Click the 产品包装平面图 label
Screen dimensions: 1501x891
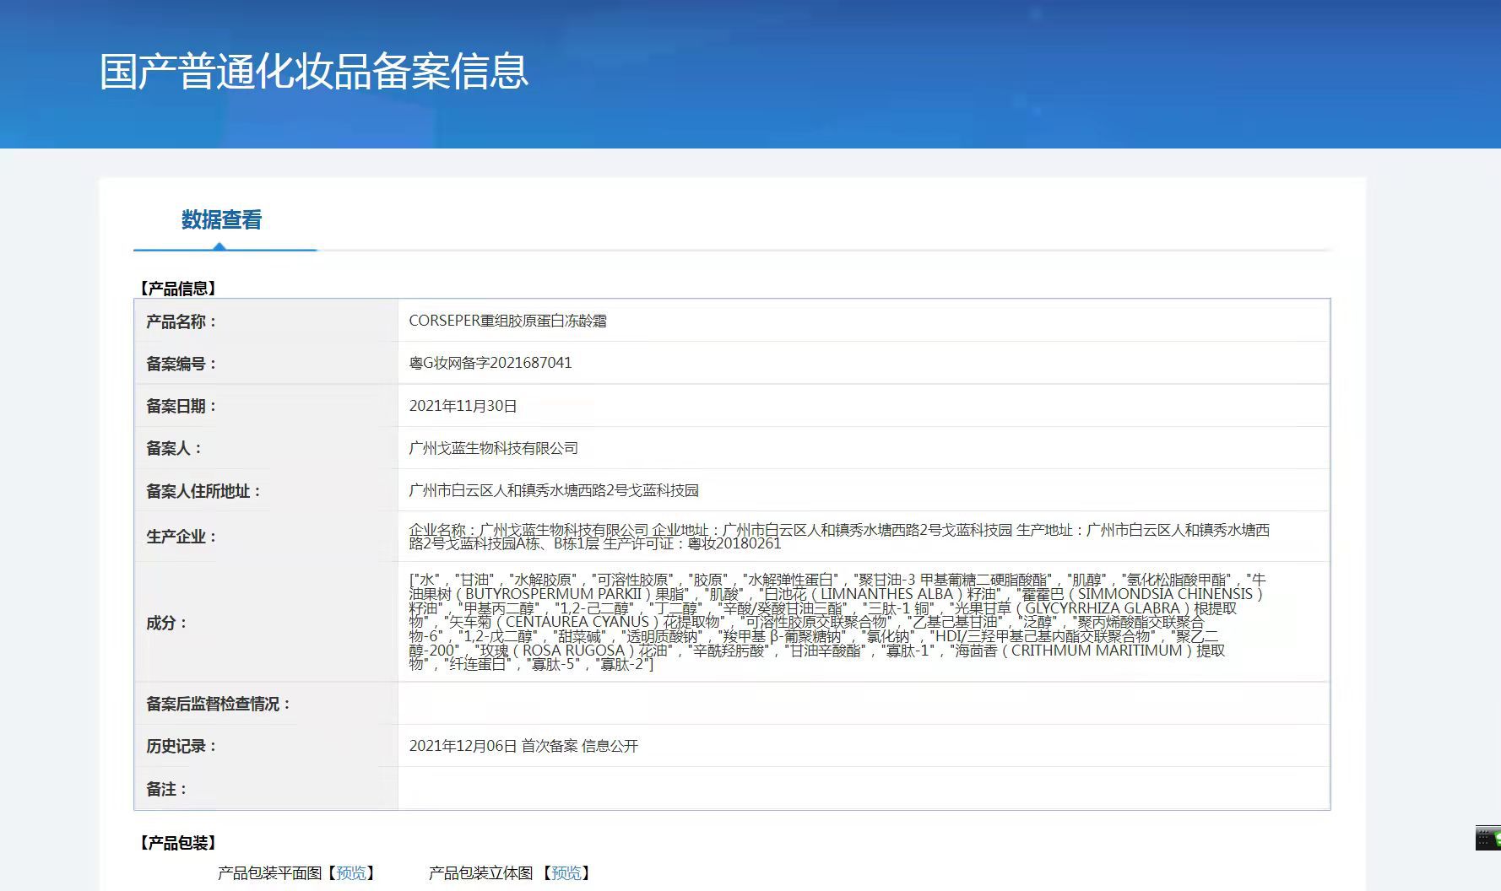(x=270, y=872)
